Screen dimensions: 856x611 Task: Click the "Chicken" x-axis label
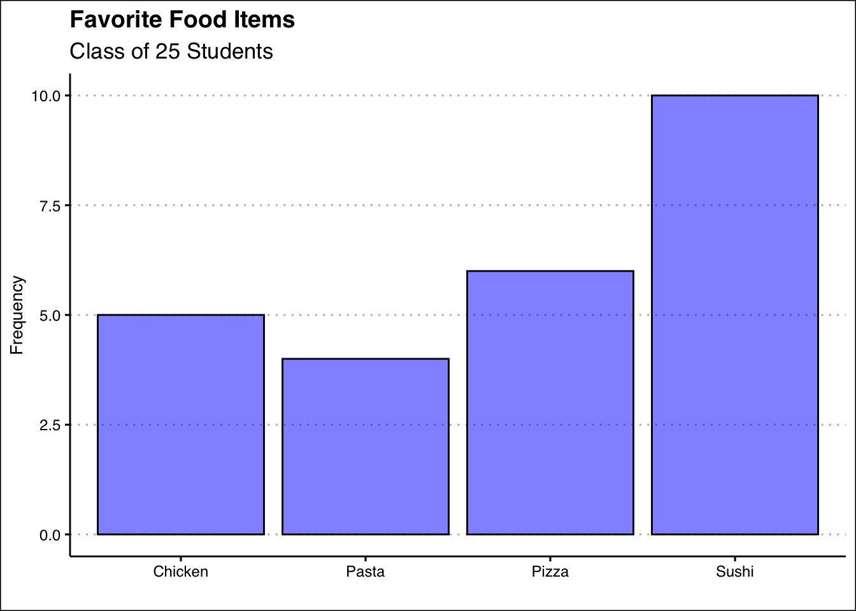click(x=181, y=572)
